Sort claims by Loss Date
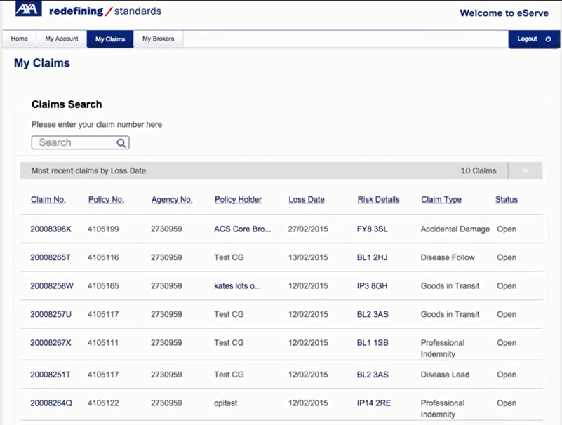562x425 pixels. (306, 199)
